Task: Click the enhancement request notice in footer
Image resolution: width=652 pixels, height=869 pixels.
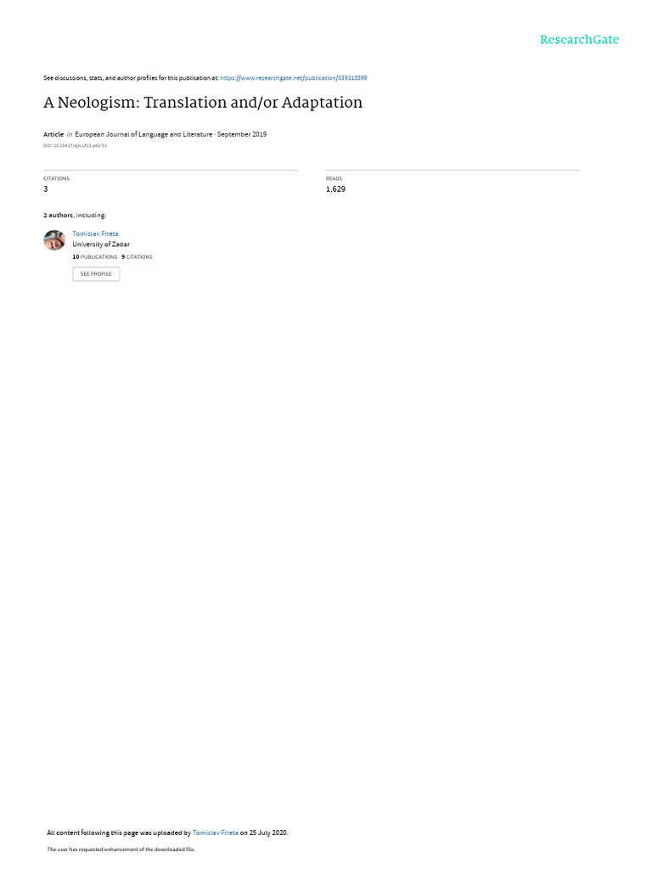Action: tap(121, 849)
